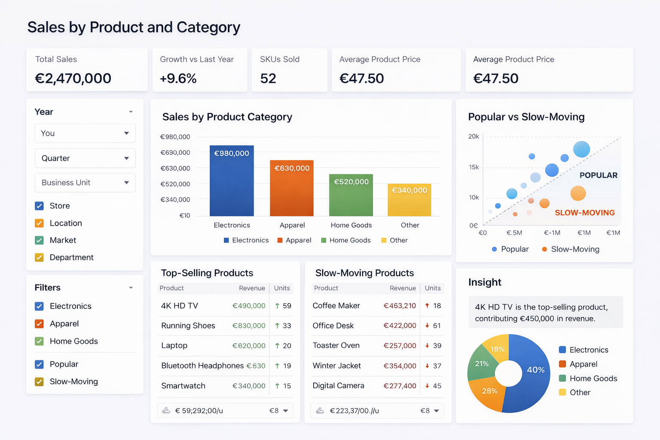Click the Electronics legend square under bar chart
The image size is (660, 440).
pyautogui.click(x=226, y=240)
